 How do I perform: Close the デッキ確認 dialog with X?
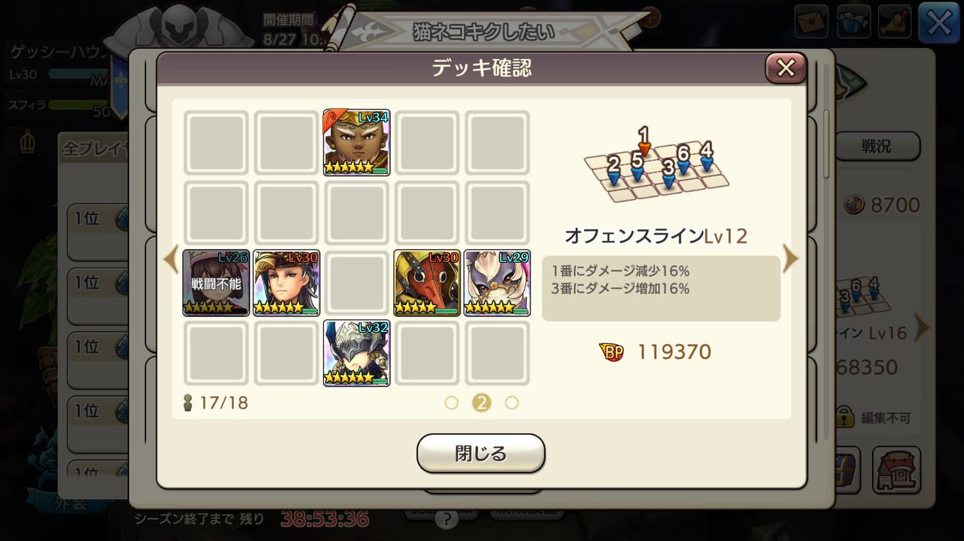pyautogui.click(x=786, y=68)
